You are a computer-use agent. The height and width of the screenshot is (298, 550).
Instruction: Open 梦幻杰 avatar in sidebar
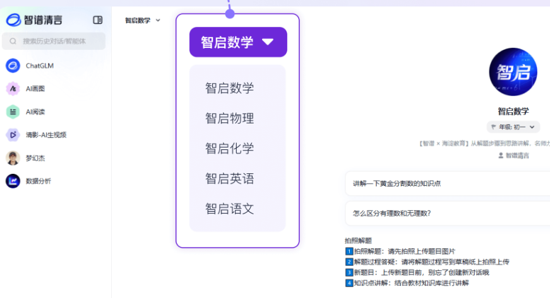coord(13,158)
